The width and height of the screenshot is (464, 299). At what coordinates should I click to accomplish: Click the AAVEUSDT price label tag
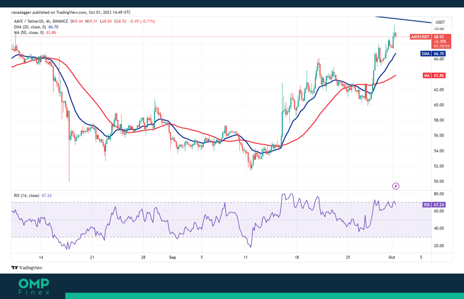(x=420, y=37)
